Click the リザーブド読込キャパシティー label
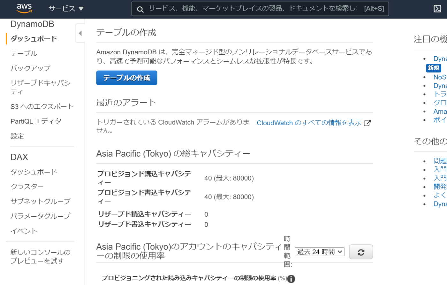447x285 pixels. [x=145, y=214]
